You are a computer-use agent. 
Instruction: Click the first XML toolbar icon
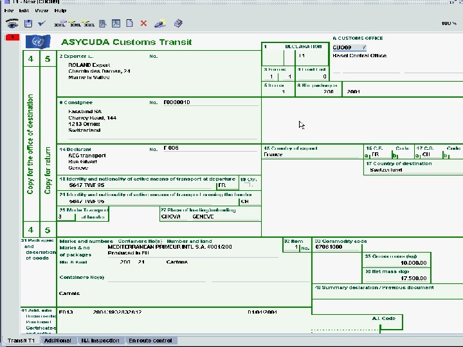[x=60, y=24]
